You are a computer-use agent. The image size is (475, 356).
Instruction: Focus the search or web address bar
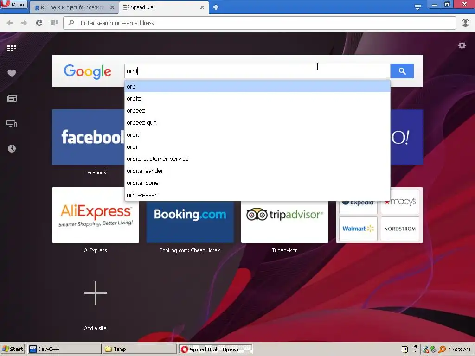260,23
